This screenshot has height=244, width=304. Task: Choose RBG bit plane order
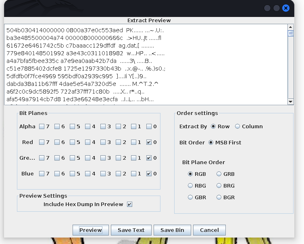coord(190,186)
